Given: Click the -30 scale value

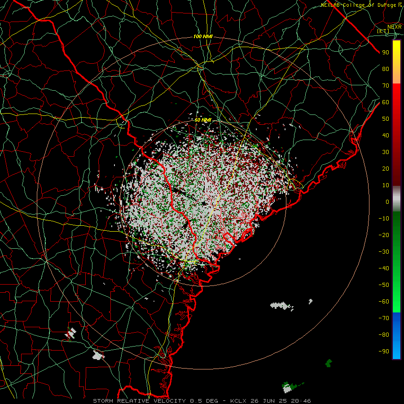Looking at the screenshot, I should [x=384, y=252].
